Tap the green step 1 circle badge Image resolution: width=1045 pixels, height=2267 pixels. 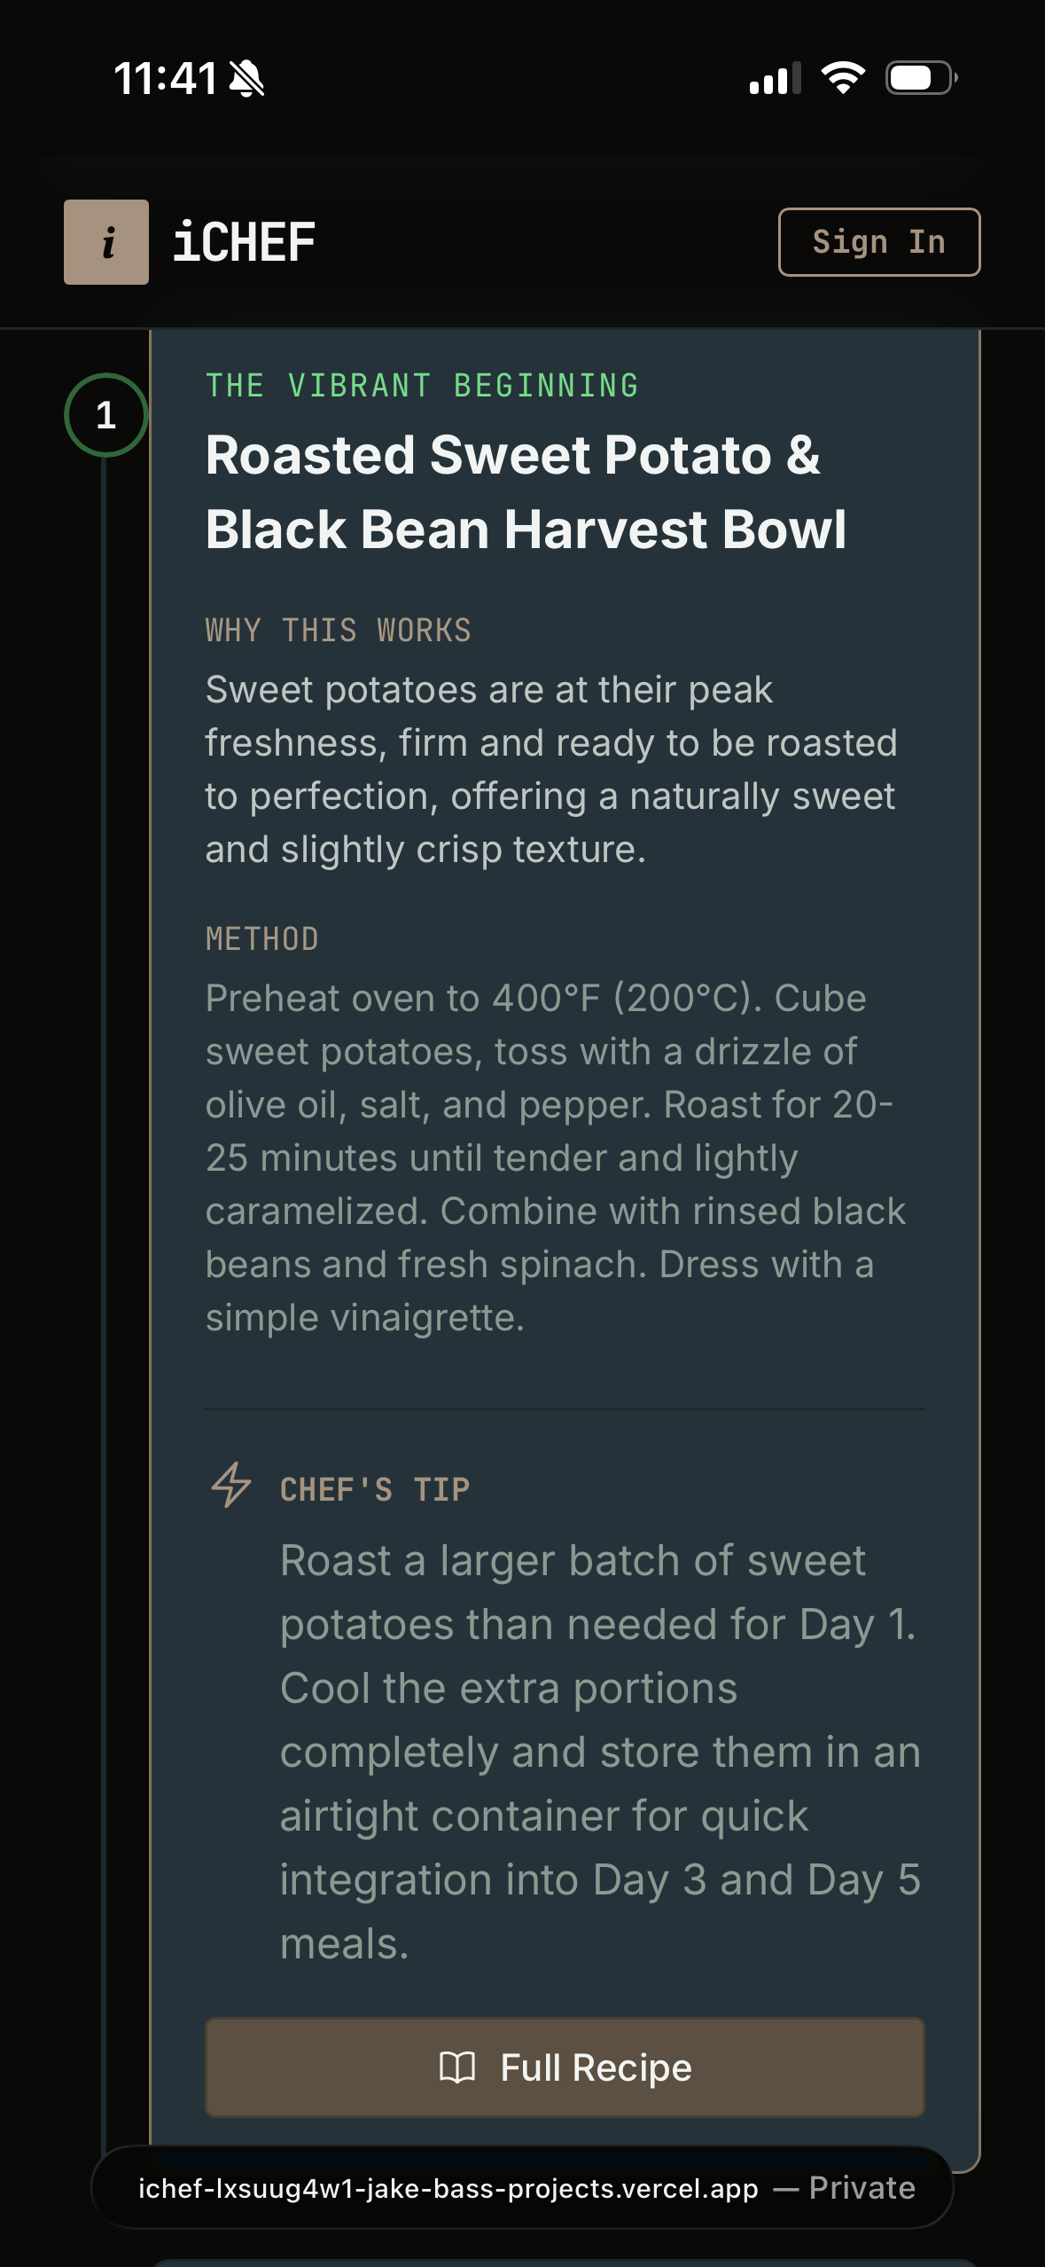pyautogui.click(x=104, y=414)
